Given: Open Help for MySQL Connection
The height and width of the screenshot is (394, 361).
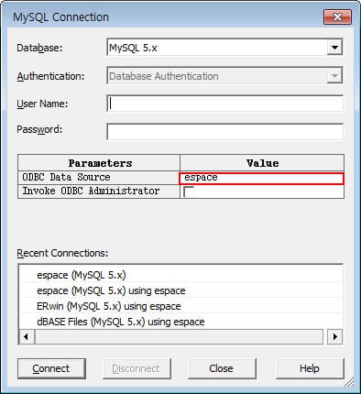Looking at the screenshot, I should 310,368.
